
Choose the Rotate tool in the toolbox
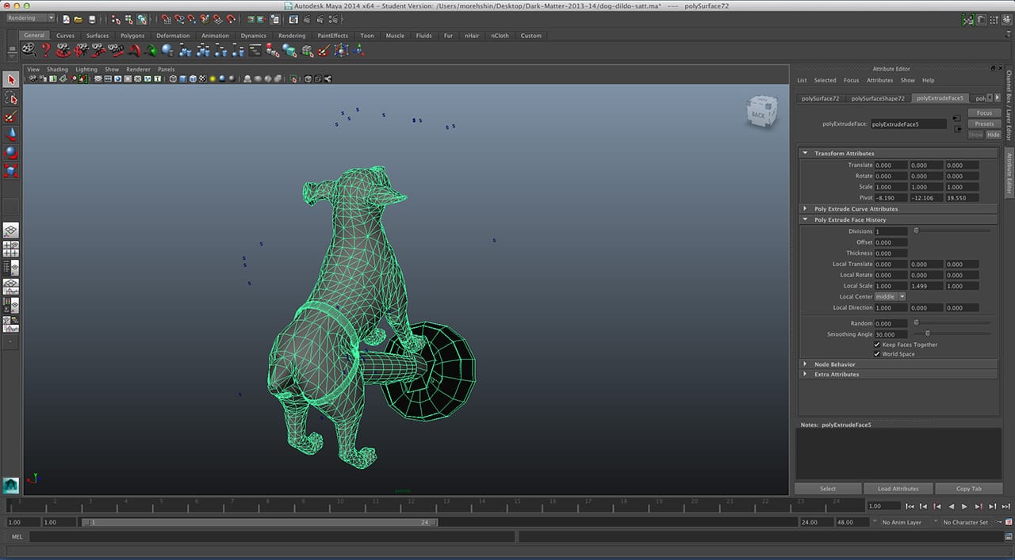point(10,152)
